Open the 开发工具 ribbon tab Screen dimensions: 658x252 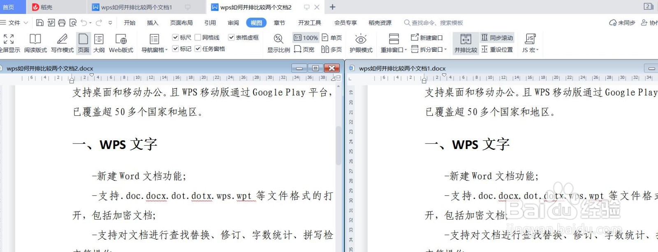[310, 23]
